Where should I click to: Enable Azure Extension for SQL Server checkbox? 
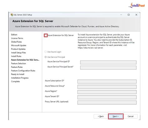tap(46, 35)
